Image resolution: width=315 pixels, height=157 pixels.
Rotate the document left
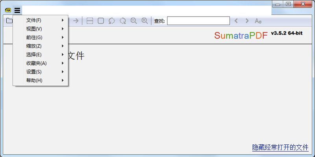[x=112, y=21]
